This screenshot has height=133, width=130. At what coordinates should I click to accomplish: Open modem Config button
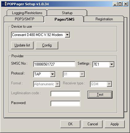pos(47,45)
